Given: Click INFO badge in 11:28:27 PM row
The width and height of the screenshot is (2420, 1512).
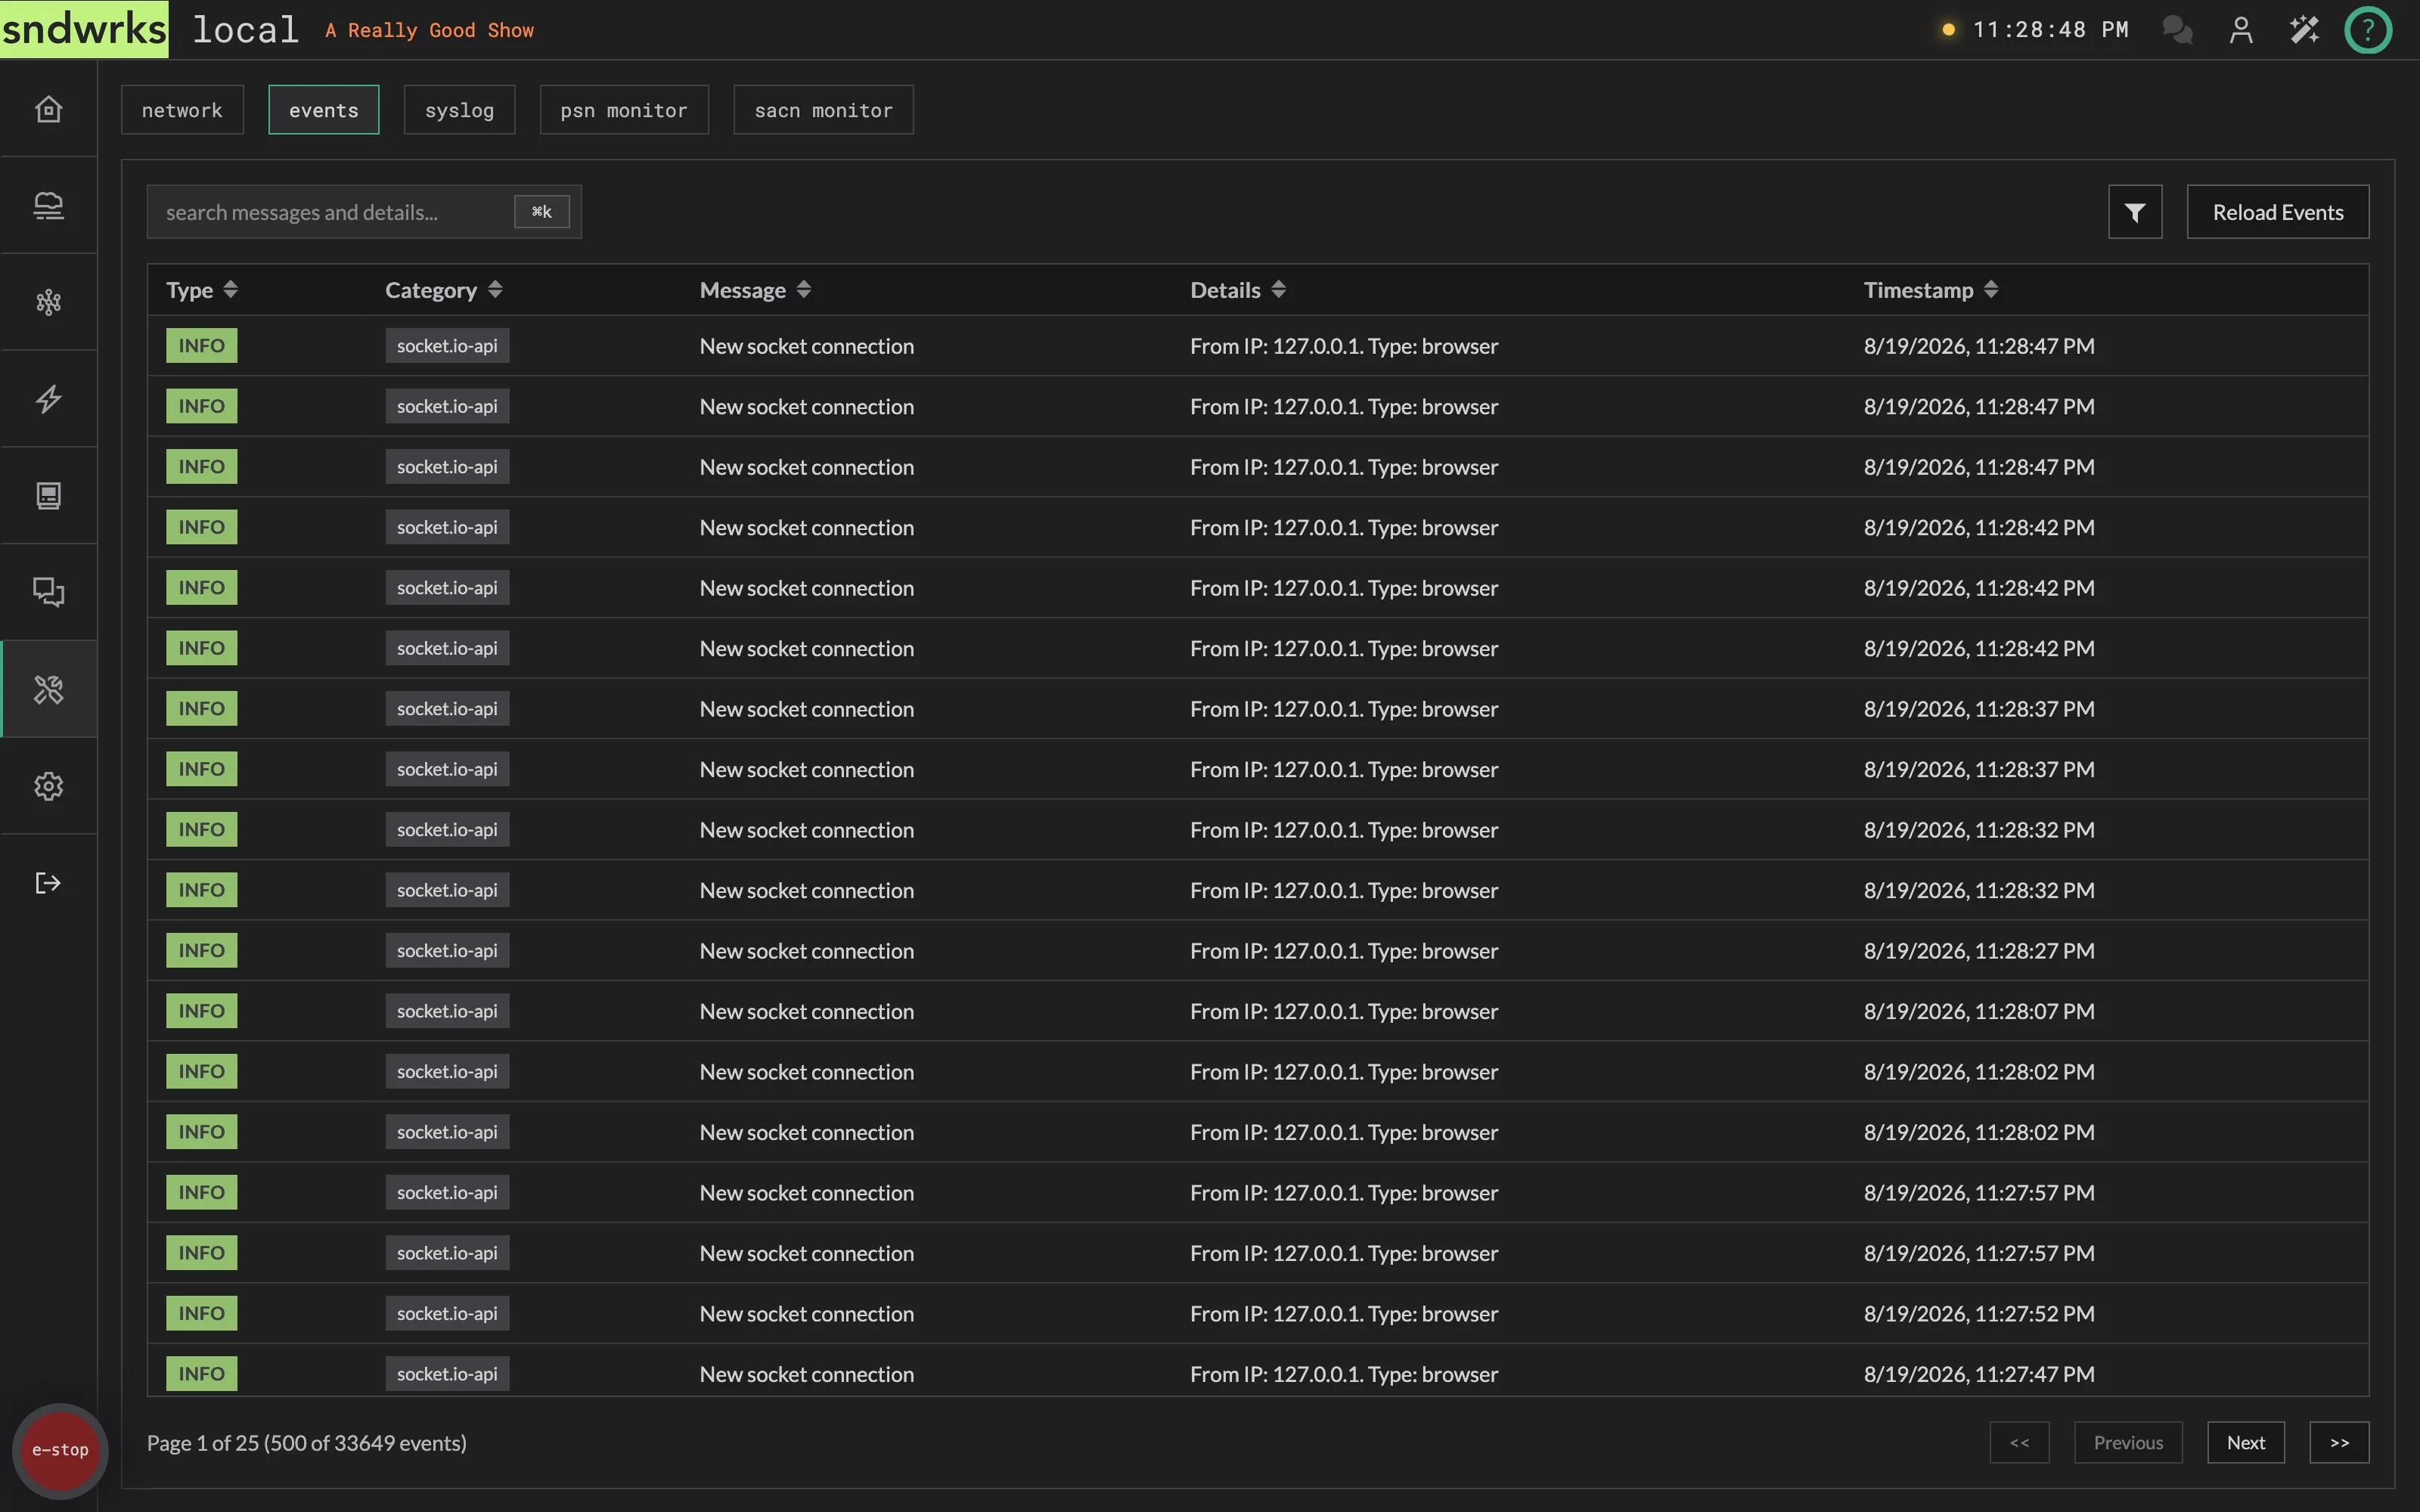Looking at the screenshot, I should (x=202, y=951).
